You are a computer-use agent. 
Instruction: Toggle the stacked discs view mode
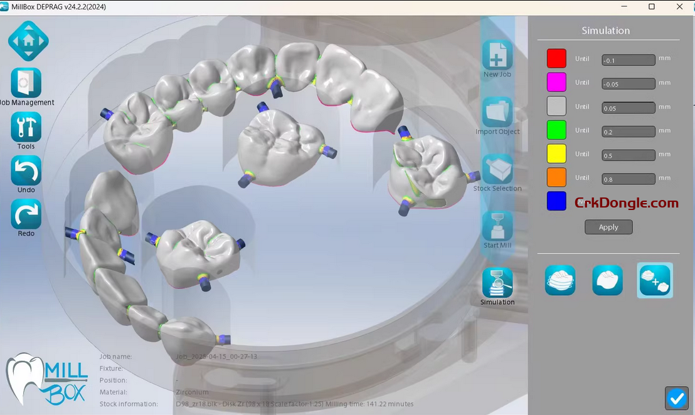click(560, 280)
